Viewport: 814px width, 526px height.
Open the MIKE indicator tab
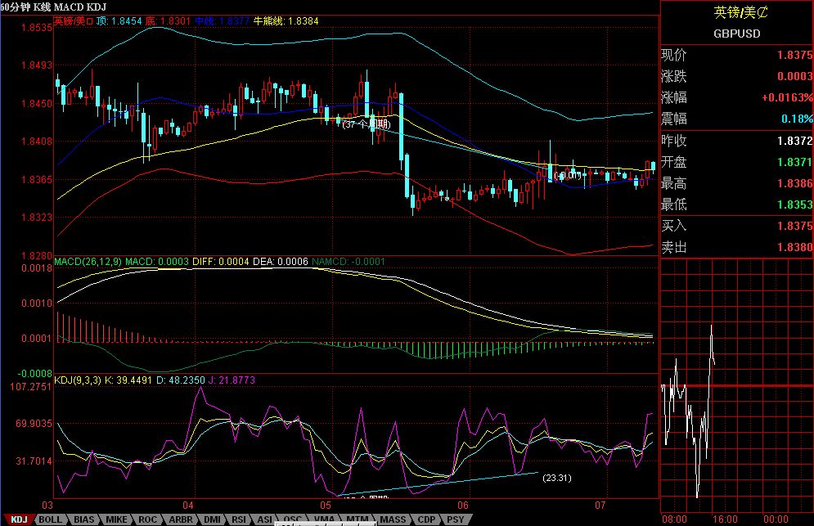click(116, 519)
